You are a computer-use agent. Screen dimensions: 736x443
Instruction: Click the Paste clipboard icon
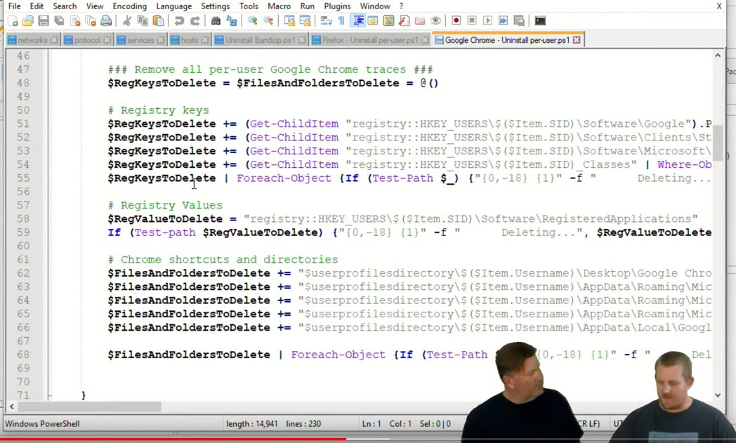pyautogui.click(x=159, y=20)
